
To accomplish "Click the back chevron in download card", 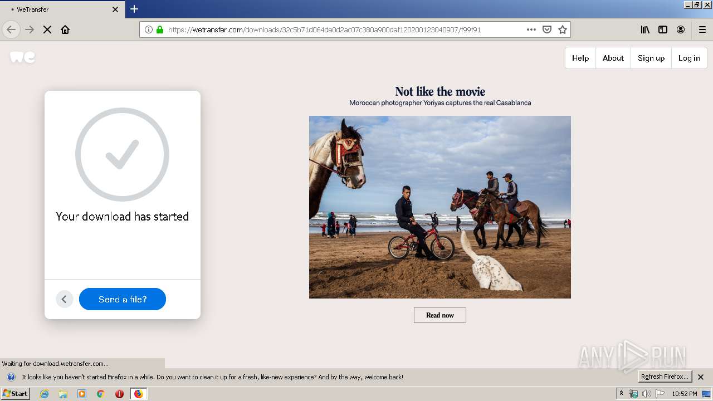I will [64, 299].
